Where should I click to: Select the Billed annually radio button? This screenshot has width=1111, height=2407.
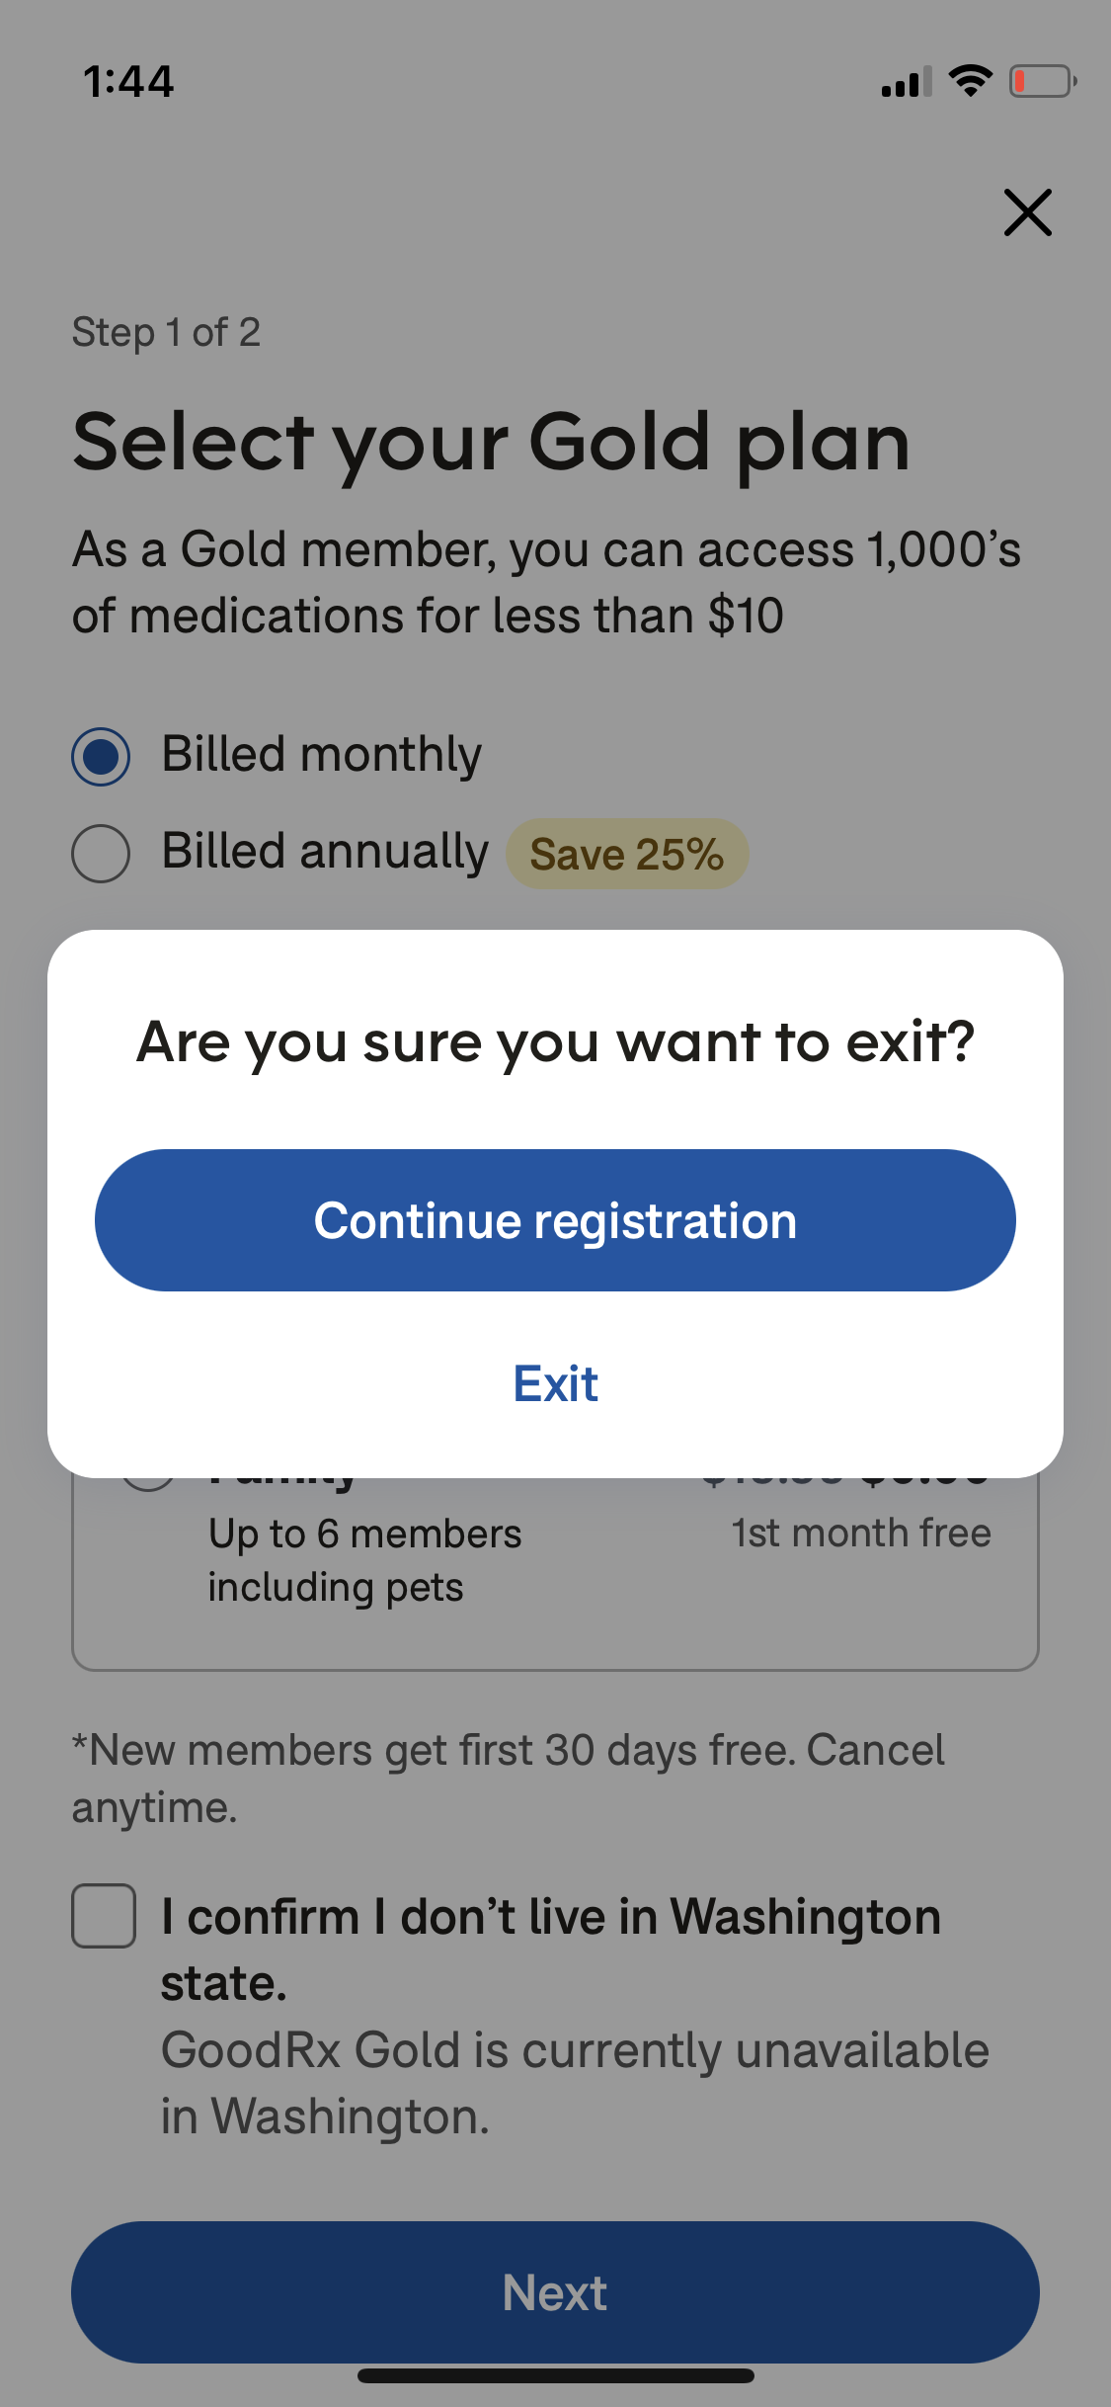pos(101,854)
